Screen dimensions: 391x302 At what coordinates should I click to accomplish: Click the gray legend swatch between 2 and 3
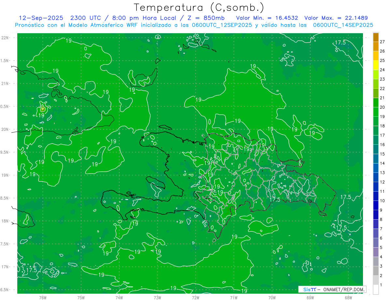pos(376,271)
